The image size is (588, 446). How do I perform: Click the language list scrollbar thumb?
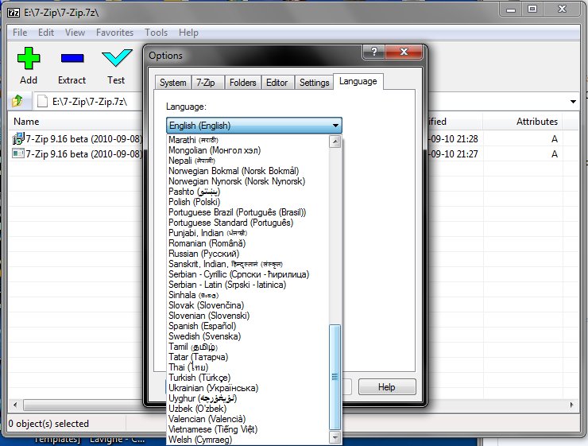[x=335, y=377]
